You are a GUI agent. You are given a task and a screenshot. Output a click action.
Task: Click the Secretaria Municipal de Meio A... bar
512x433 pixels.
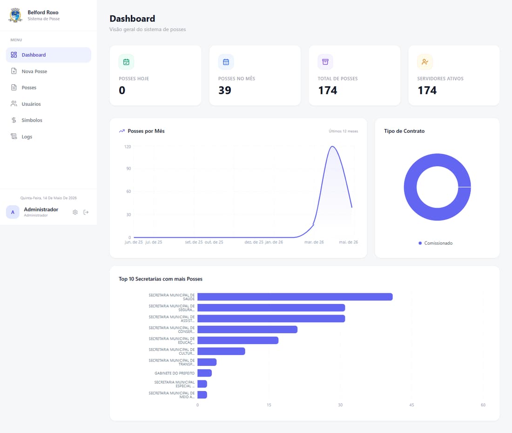point(202,395)
